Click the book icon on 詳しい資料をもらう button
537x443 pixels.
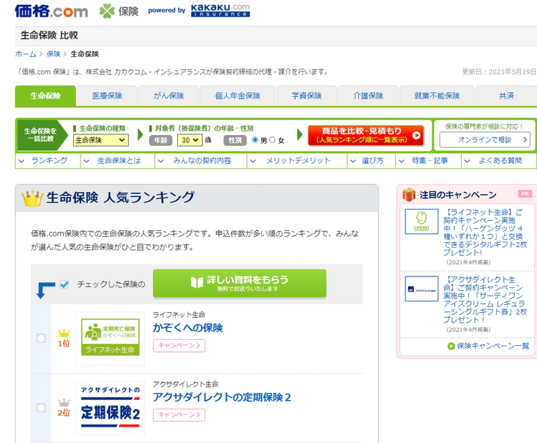coord(197,283)
